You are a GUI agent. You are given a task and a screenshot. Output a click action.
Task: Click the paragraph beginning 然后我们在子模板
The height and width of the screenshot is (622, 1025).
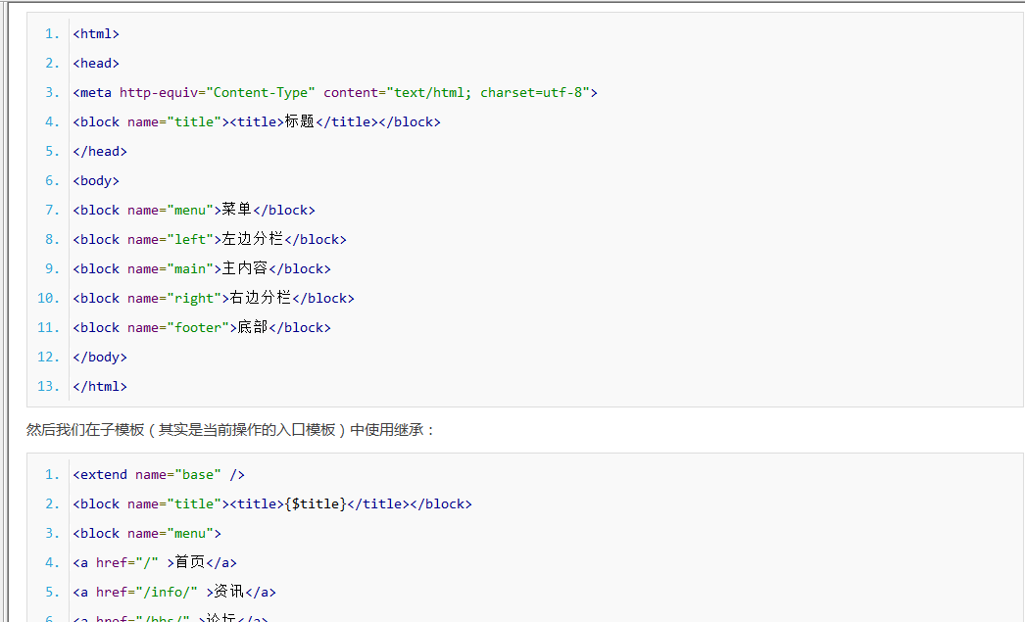pyautogui.click(x=230, y=430)
